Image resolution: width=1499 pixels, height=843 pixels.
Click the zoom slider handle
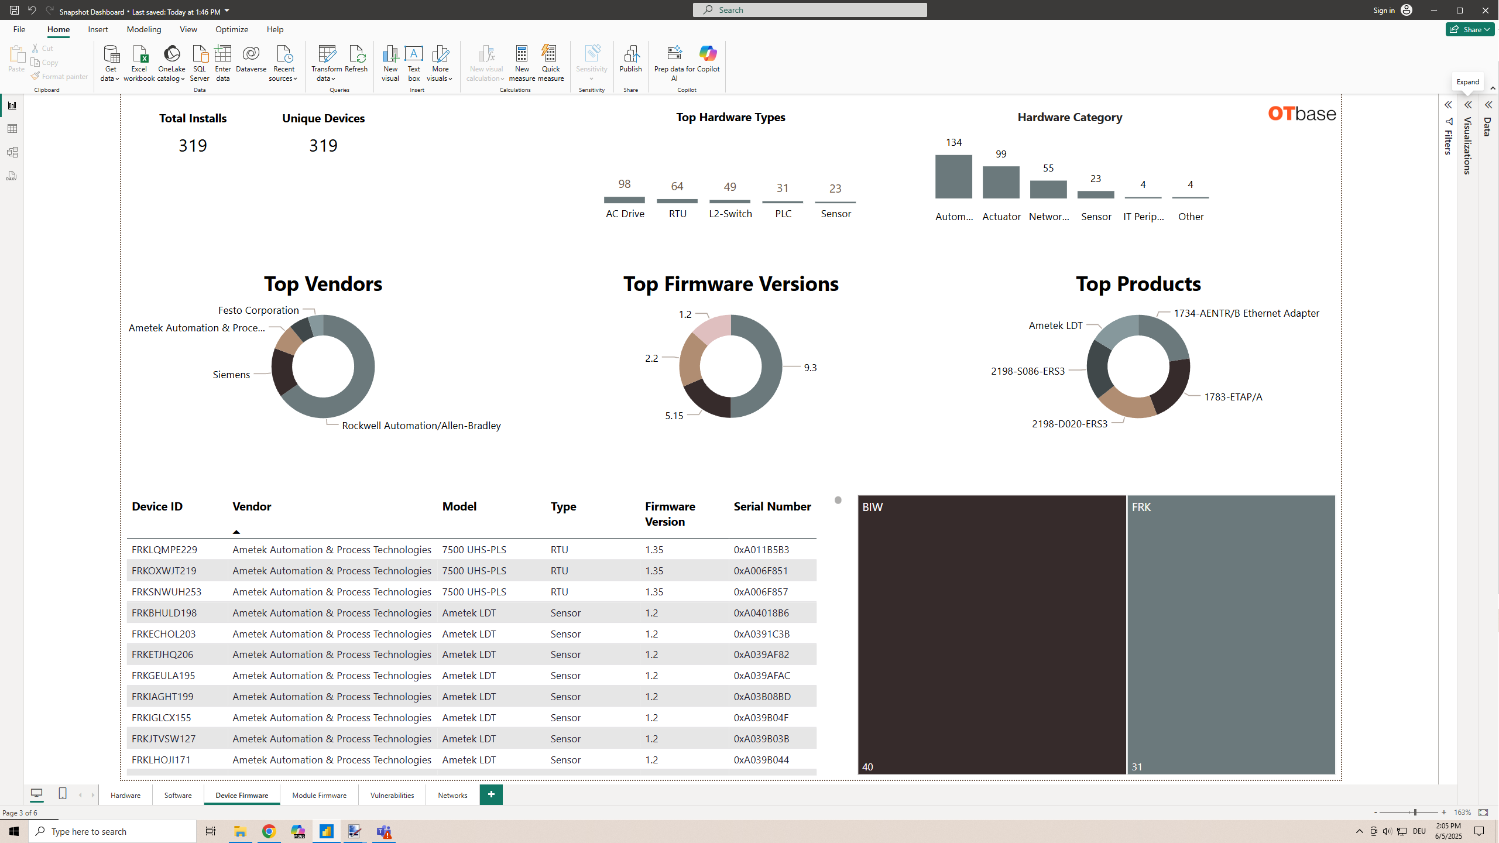click(x=1415, y=813)
